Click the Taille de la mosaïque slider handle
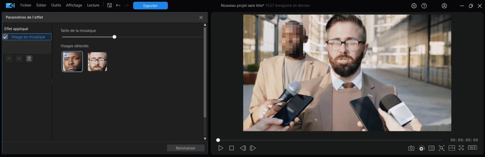The width and height of the screenshot is (485, 157). tap(114, 37)
